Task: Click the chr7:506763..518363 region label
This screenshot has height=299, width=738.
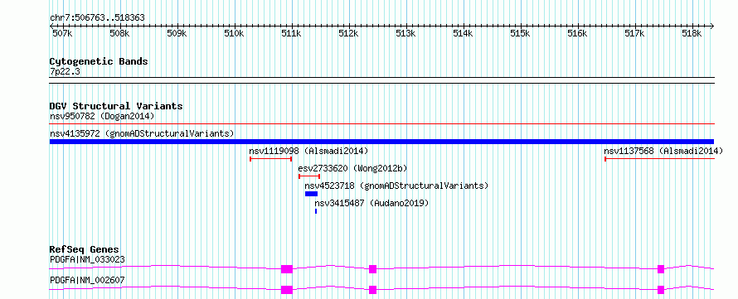Action: [97, 18]
